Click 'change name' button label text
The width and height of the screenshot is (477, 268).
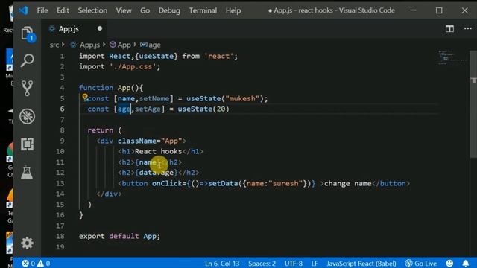point(348,183)
